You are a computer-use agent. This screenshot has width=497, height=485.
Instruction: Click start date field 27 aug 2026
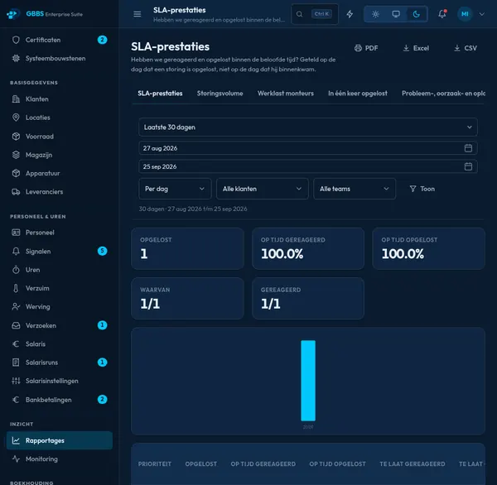308,148
